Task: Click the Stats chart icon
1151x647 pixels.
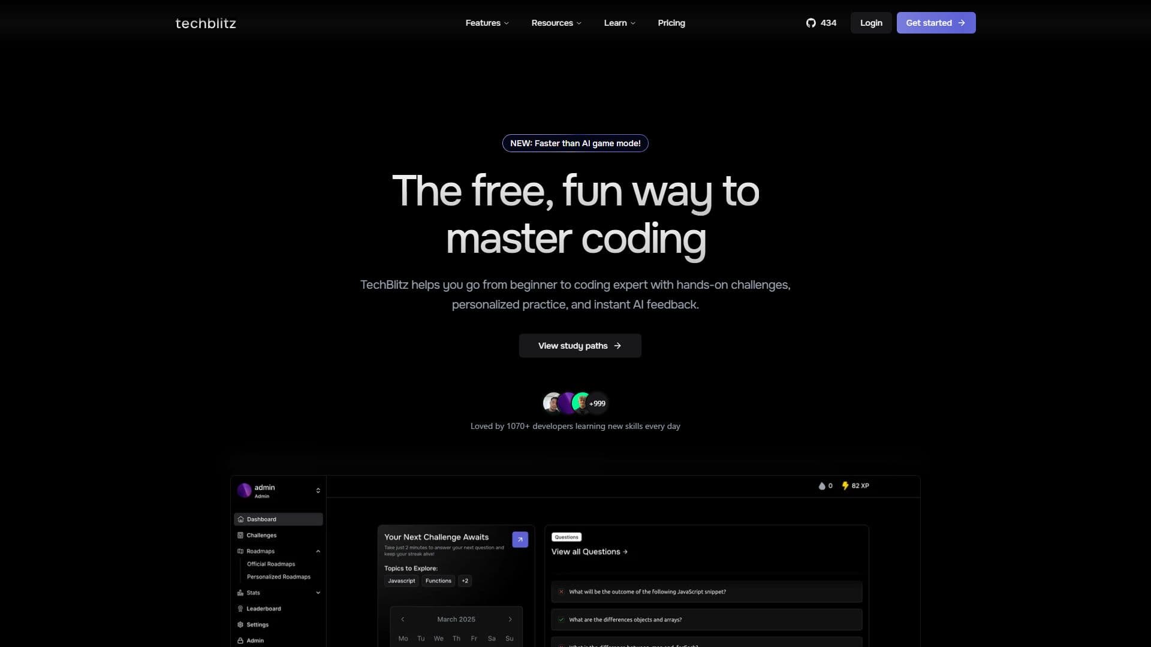Action: (240, 593)
